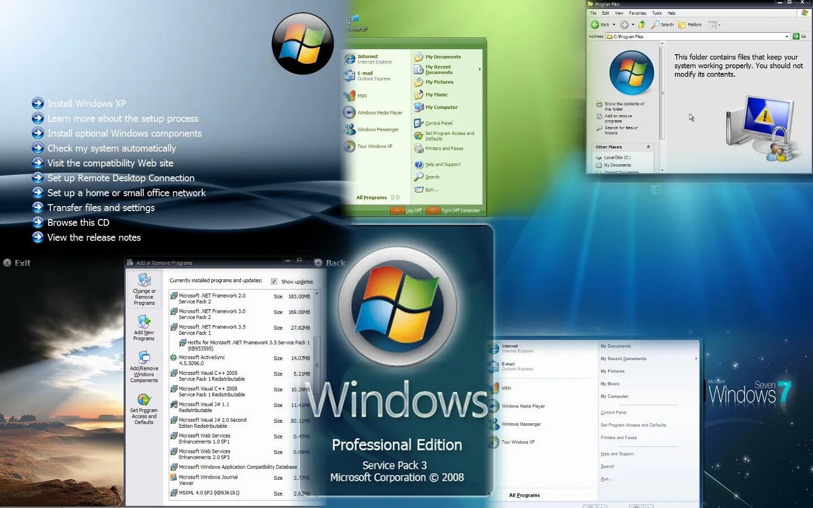The image size is (813, 508).
Task: Open Set Program Access and Defaults in green Start menu
Action: (x=444, y=136)
